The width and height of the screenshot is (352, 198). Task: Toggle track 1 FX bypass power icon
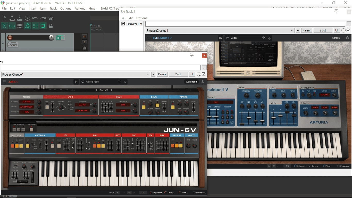(63, 38)
